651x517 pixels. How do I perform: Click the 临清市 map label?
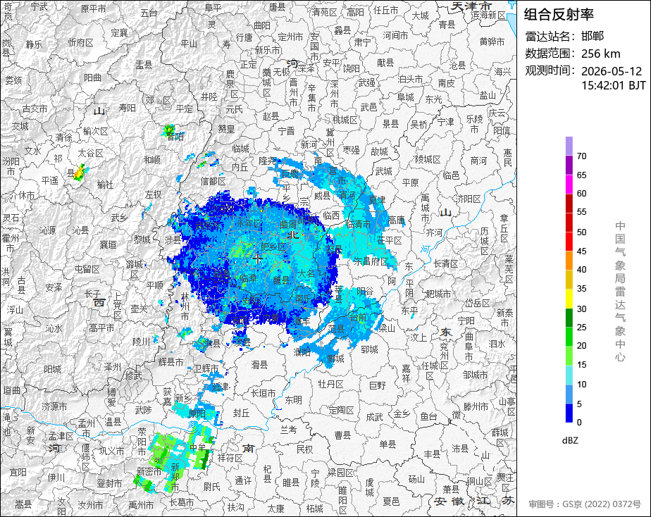coord(358,224)
